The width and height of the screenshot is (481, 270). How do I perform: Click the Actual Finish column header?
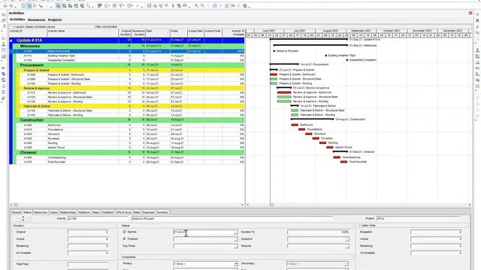click(x=213, y=33)
